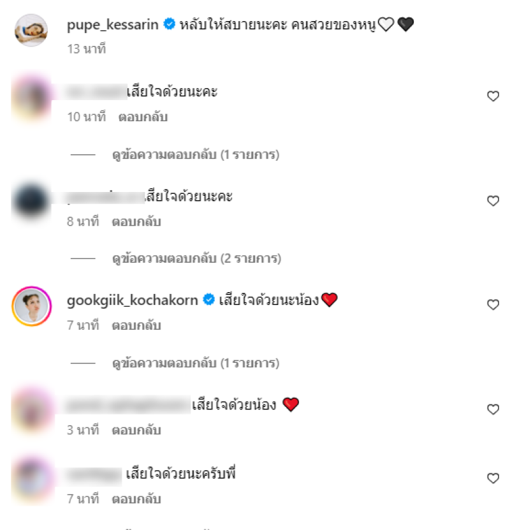Expand replies under gookgiik_kochakorn's comment

pyautogui.click(x=196, y=364)
